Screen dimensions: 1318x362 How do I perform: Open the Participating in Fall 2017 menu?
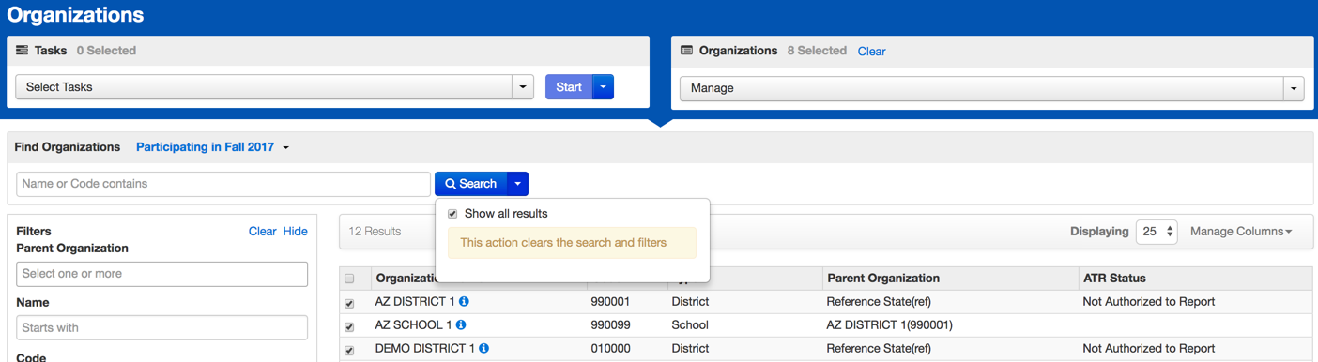click(x=212, y=147)
